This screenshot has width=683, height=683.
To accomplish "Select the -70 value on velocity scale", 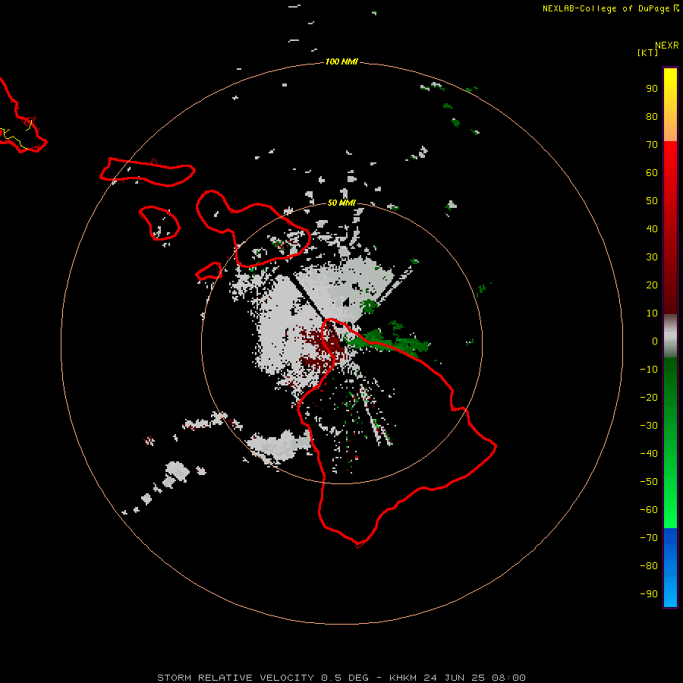I will coord(649,538).
